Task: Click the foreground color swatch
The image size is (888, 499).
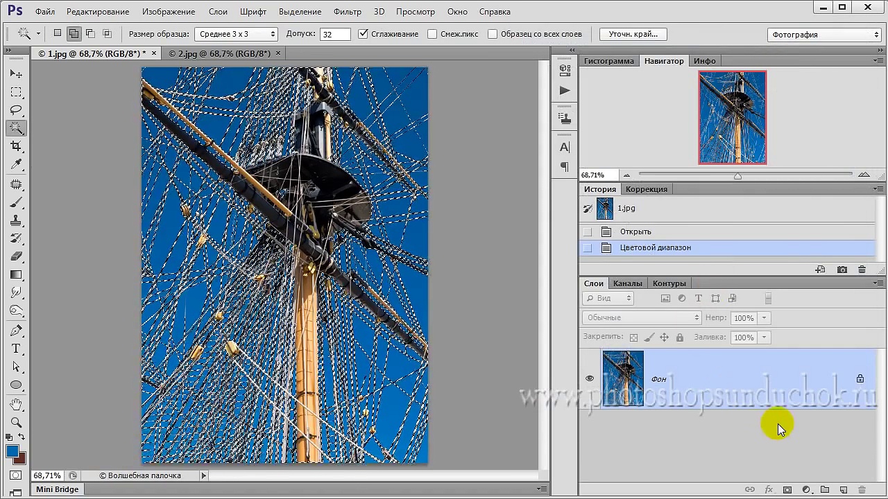Action: (12, 452)
